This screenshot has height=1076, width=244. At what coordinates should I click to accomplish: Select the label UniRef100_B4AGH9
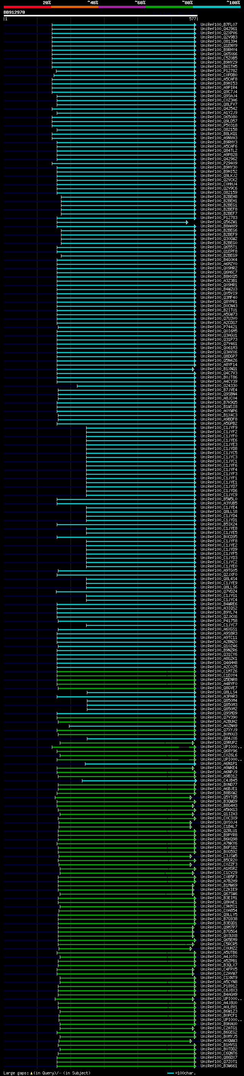point(219,995)
